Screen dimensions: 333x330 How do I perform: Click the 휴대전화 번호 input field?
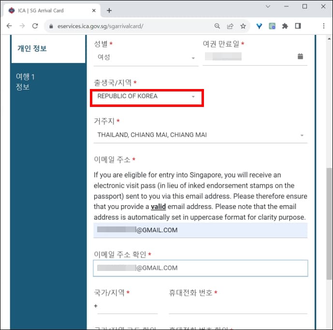coord(238,306)
